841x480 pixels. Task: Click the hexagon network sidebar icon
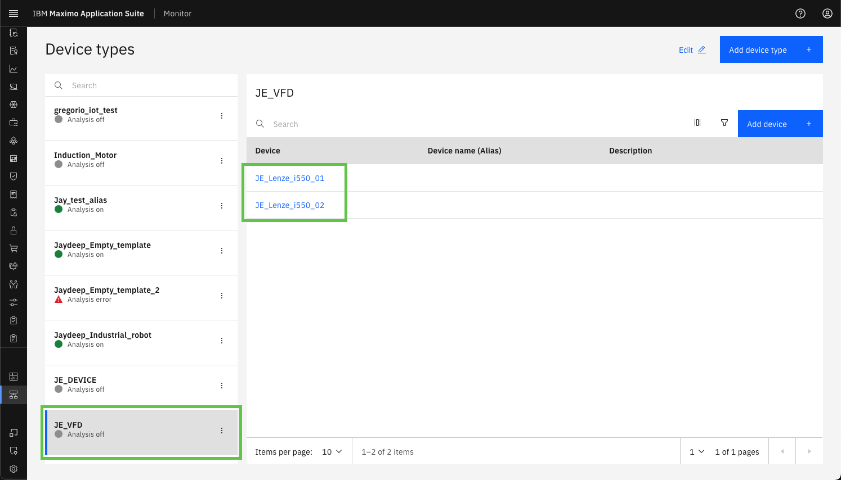[14, 105]
